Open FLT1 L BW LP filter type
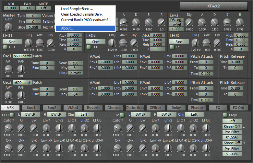253x163 pixels. (30, 114)
